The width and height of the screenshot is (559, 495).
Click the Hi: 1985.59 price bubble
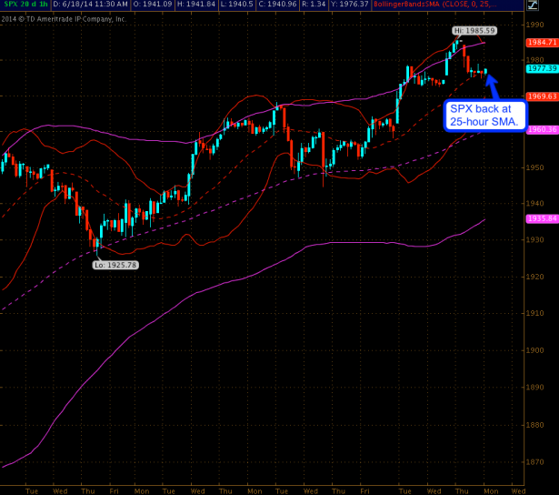coord(472,32)
